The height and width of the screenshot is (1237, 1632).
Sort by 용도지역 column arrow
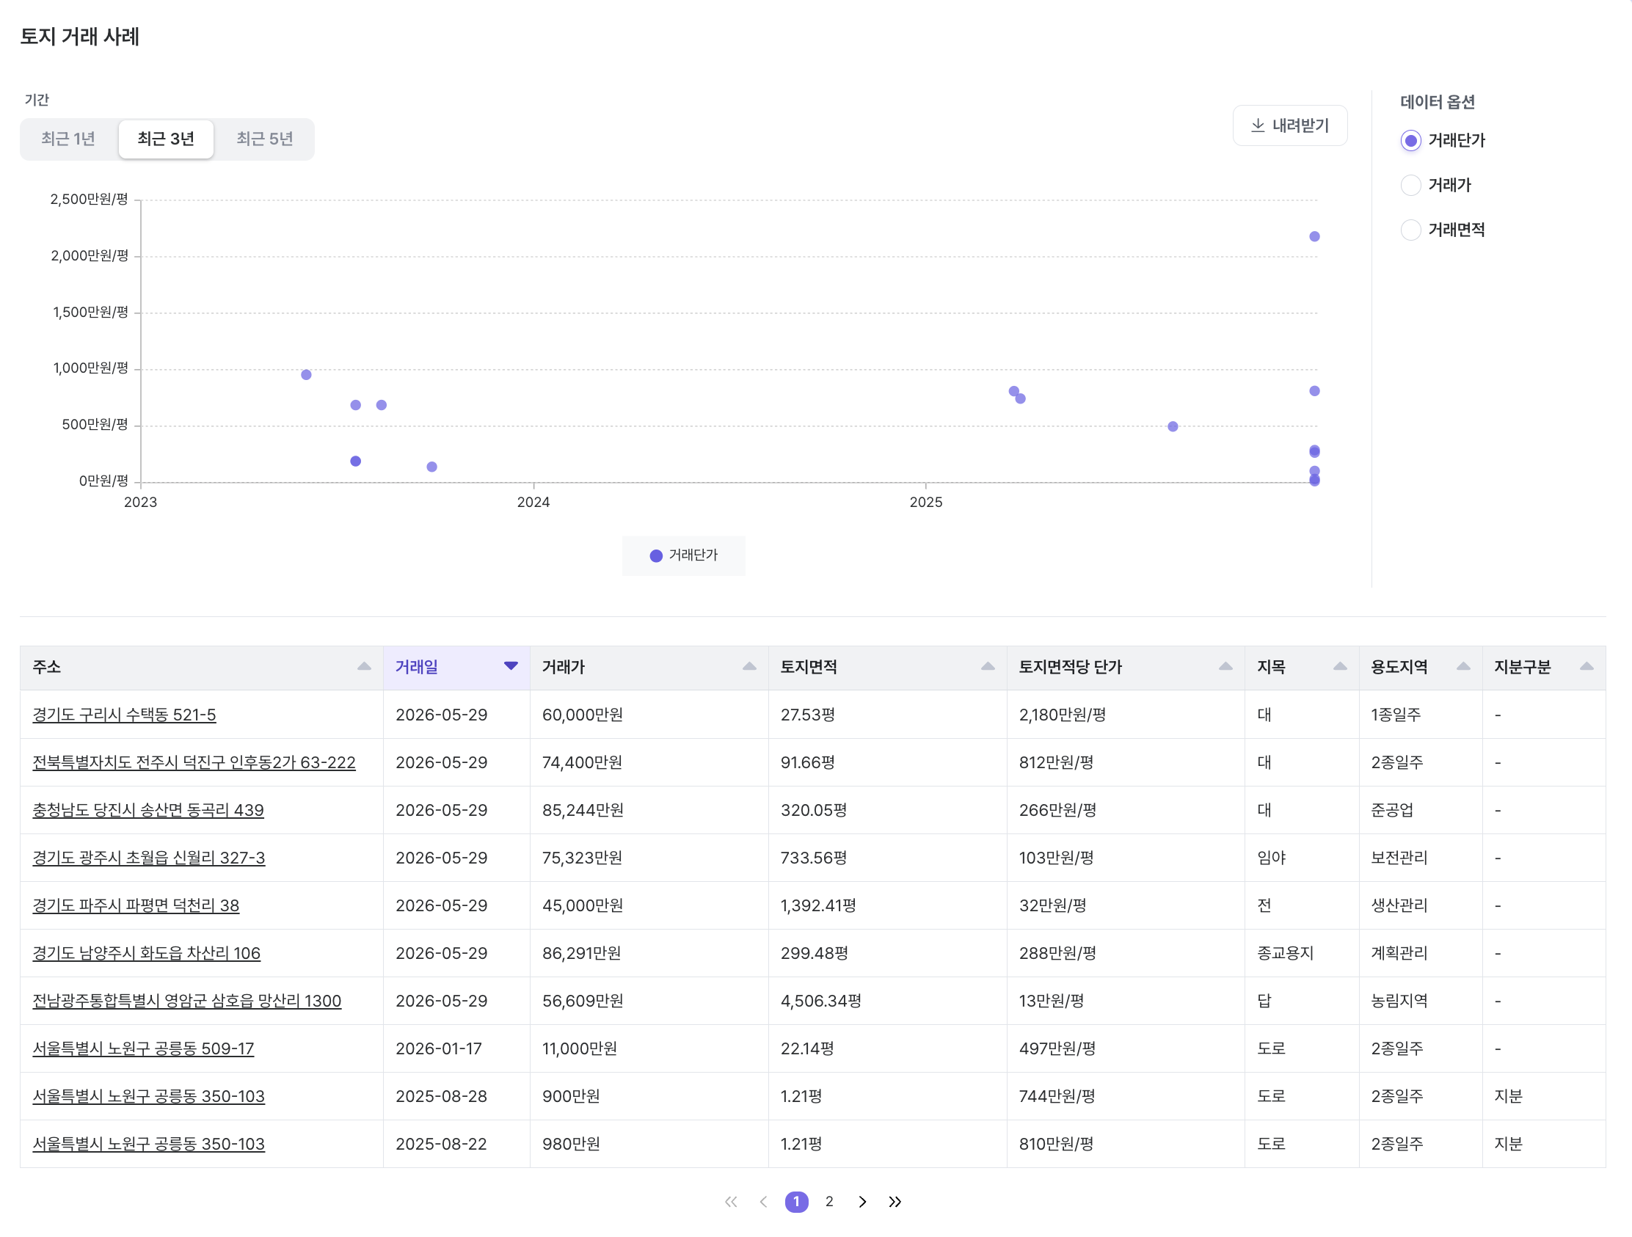[x=1464, y=667]
